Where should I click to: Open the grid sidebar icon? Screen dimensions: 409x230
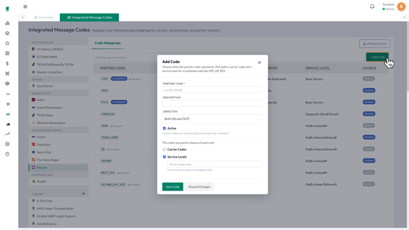7,53
